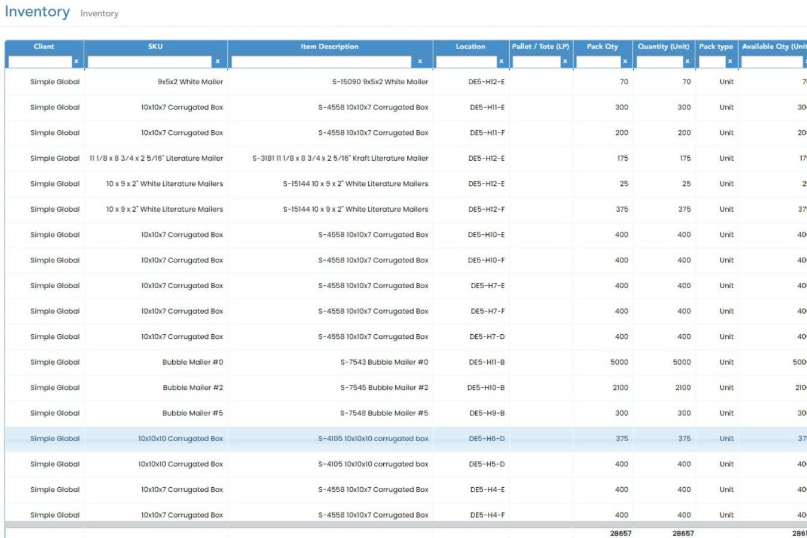Focus the Pallet / Tote (LP) filter field
This screenshot has height=538, width=807.
[x=536, y=61]
